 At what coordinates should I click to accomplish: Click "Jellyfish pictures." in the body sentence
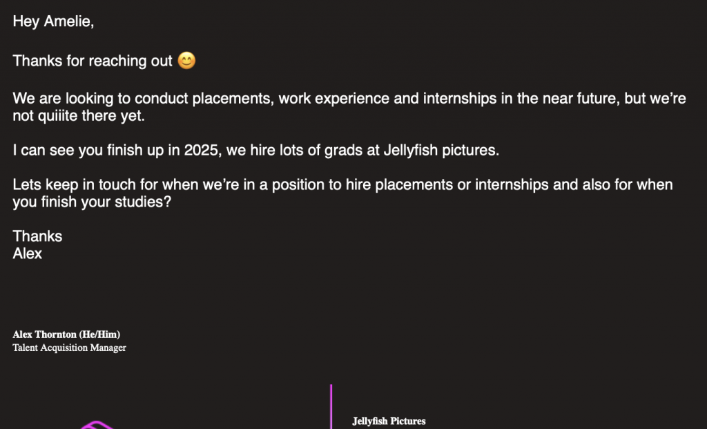[x=441, y=150]
